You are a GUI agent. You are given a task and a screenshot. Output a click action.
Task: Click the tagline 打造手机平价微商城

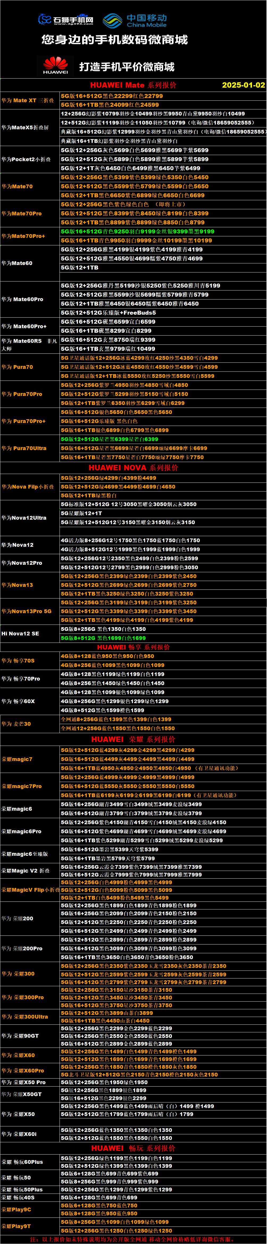pyautogui.click(x=126, y=67)
